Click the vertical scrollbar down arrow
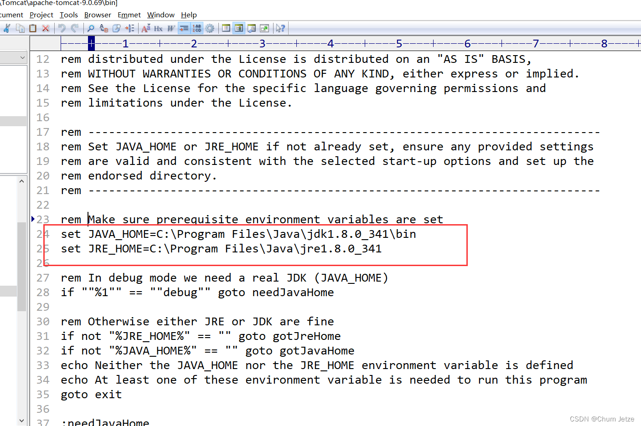Screen dimensions: 641x426 tap(21, 420)
